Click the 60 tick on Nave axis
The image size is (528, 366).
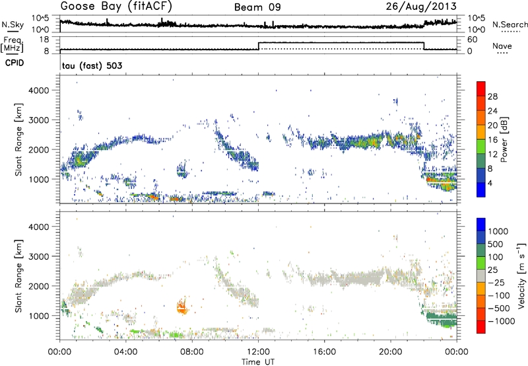(x=473, y=40)
